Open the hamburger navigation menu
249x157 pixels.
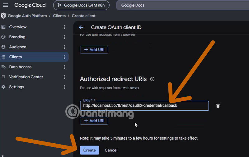click(x=5, y=5)
